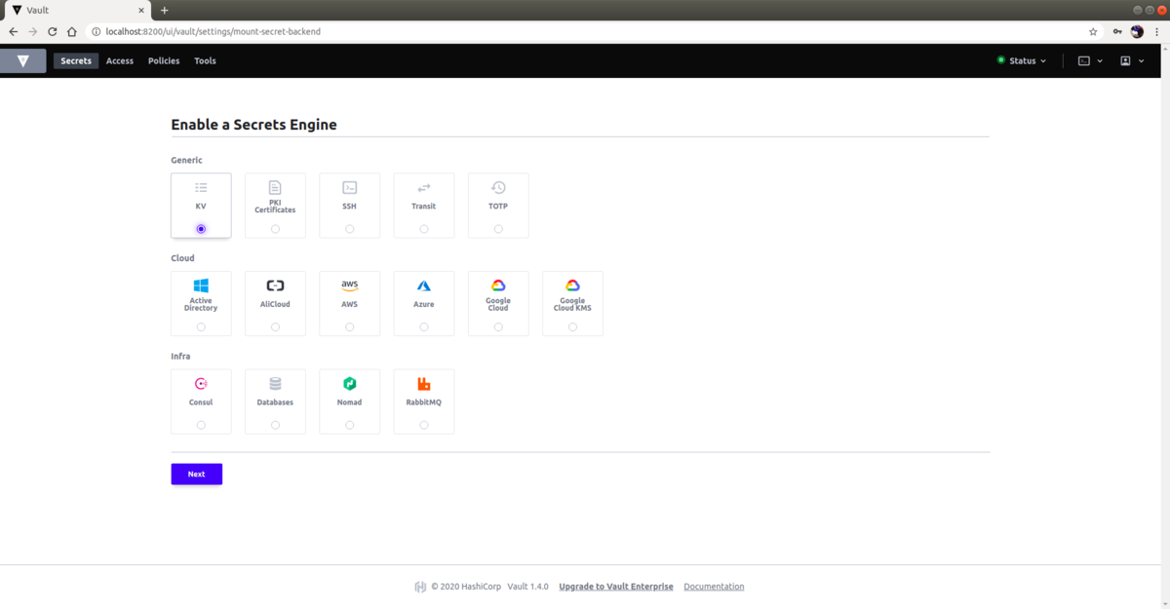Expand the user menu chevron
Viewport: 1170px width, 609px height.
pos(1142,60)
